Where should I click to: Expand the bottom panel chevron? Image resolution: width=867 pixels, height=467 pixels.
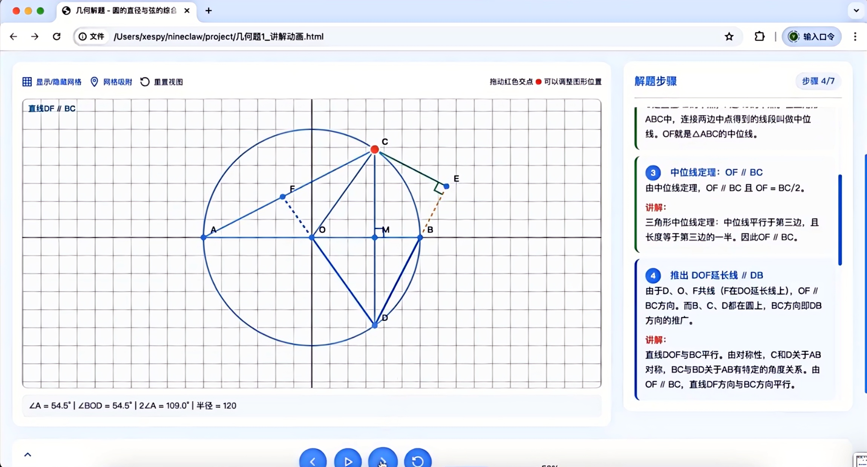pos(28,455)
